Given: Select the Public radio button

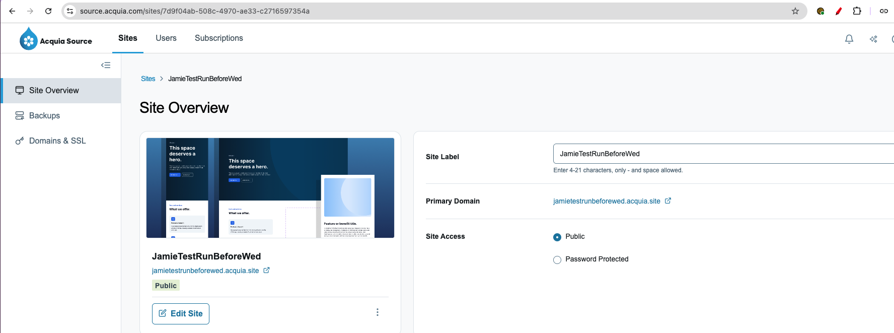Looking at the screenshot, I should click(557, 237).
